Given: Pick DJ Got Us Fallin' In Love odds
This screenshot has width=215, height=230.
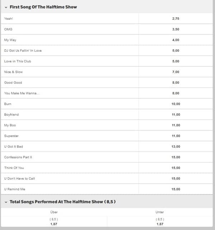Looking at the screenshot, I should coord(176,51).
